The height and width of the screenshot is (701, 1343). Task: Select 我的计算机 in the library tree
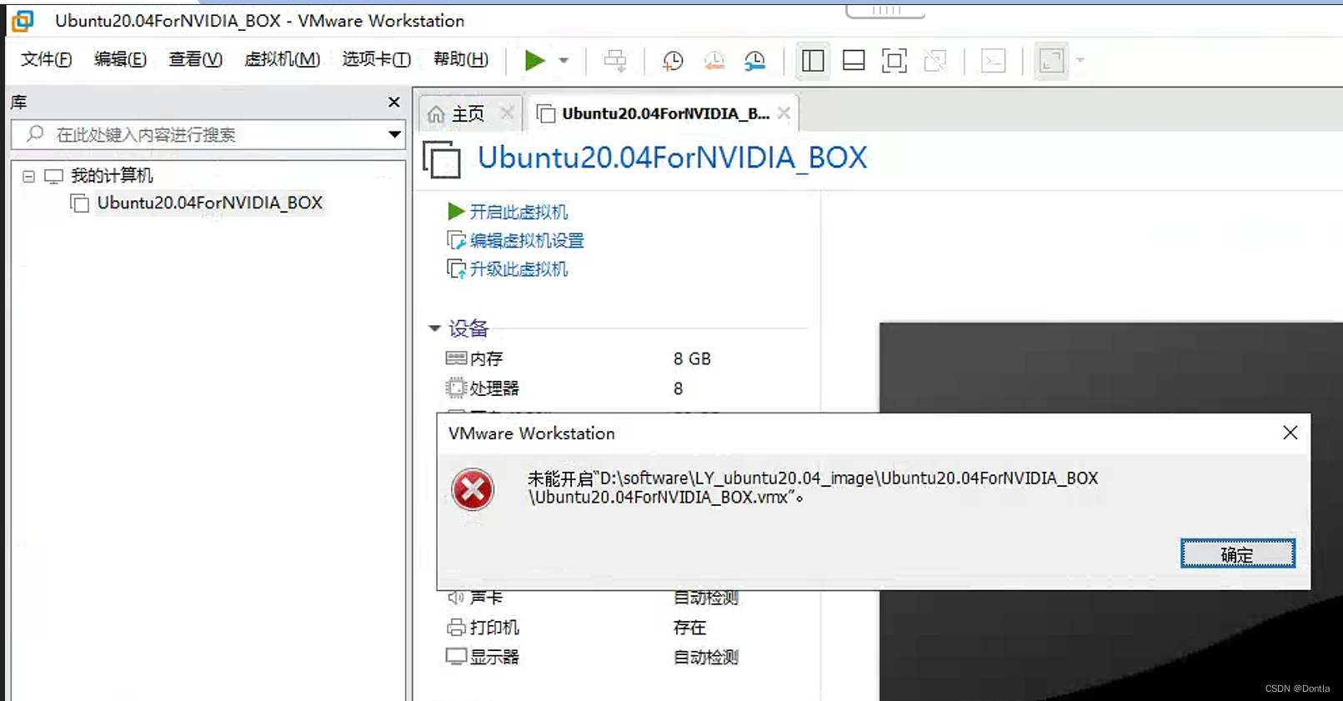click(x=112, y=176)
